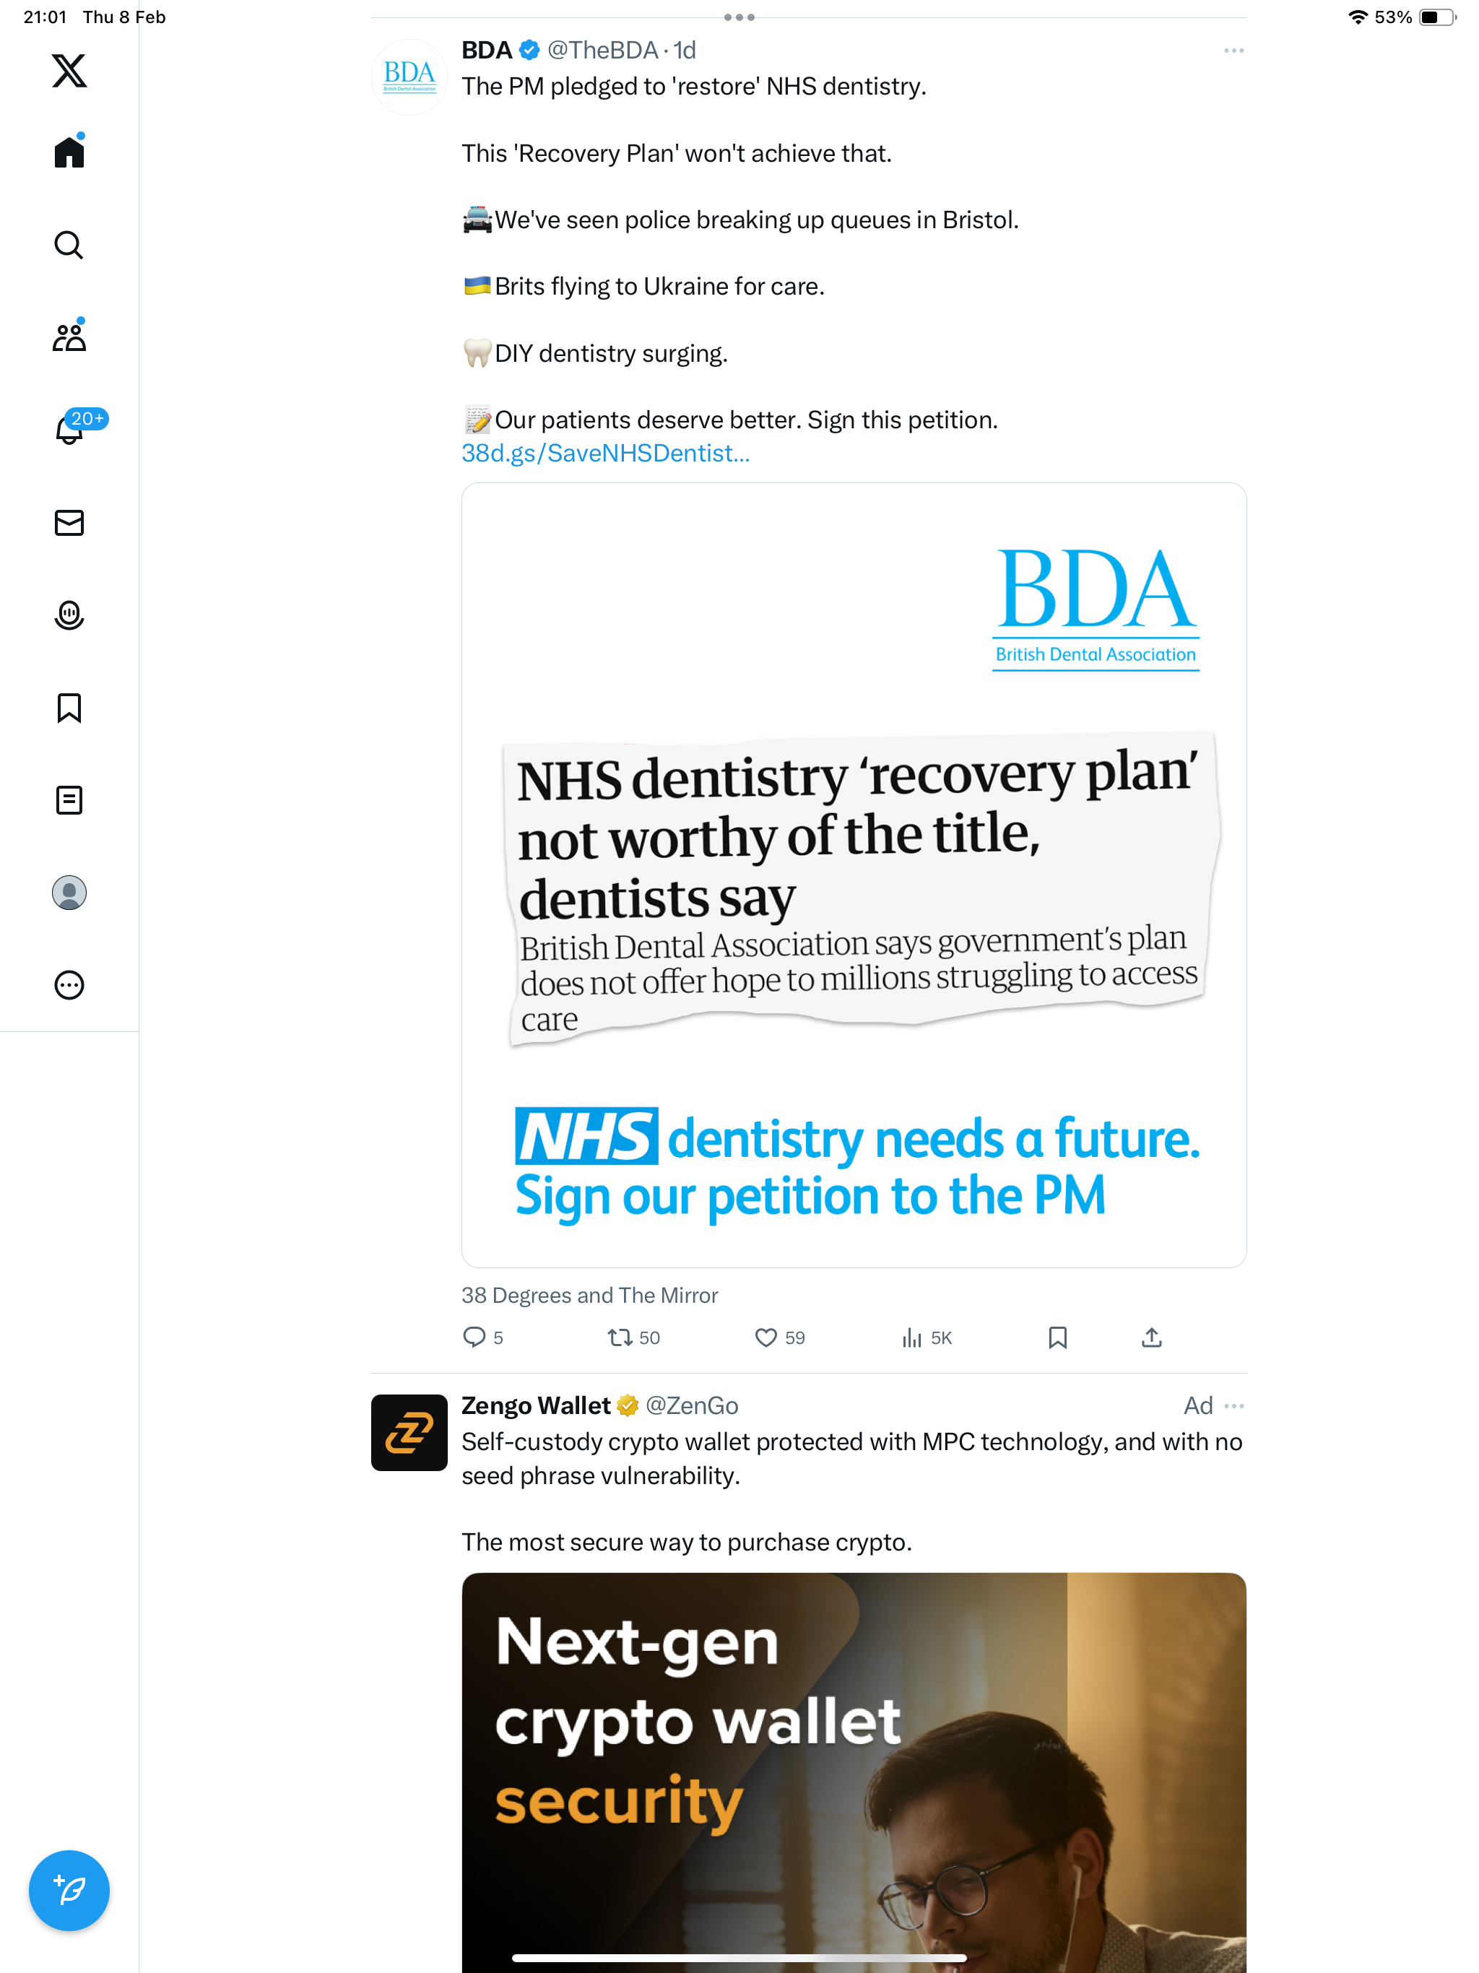Go to the Home feed icon

69,151
